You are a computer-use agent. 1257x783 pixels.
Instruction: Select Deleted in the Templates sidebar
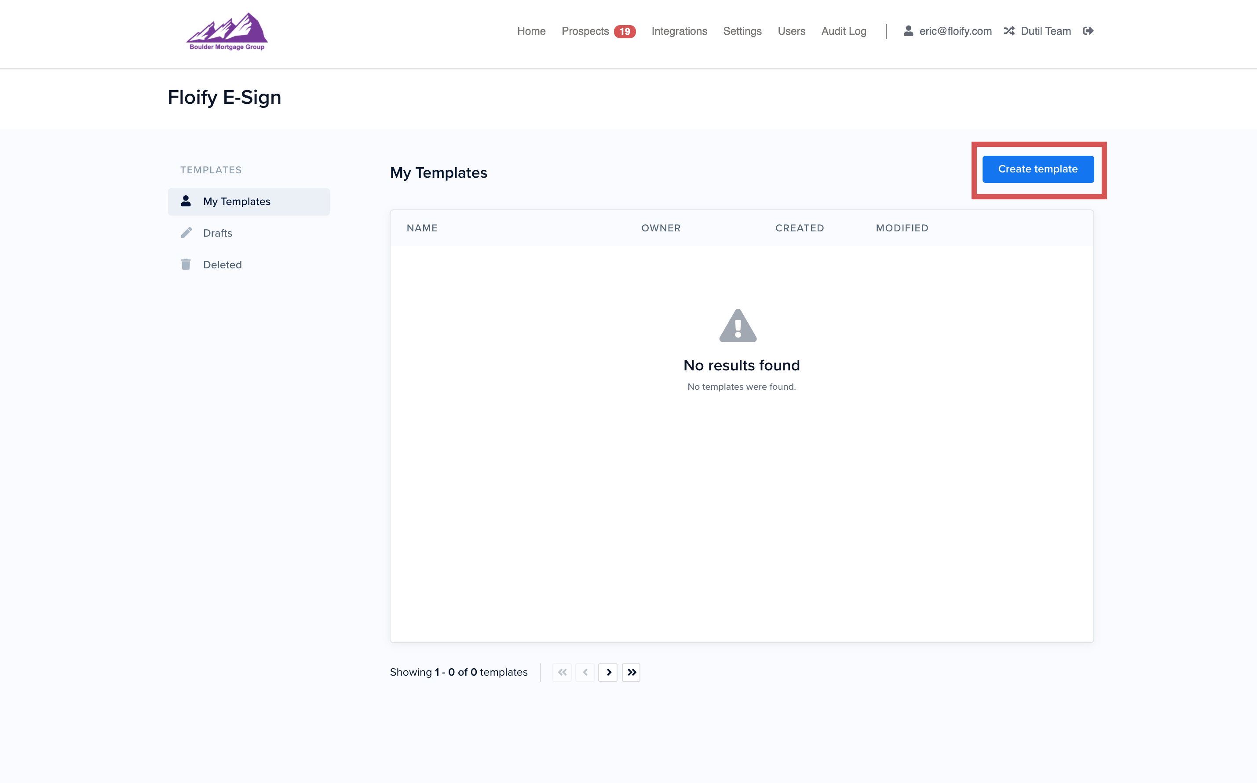[222, 264]
